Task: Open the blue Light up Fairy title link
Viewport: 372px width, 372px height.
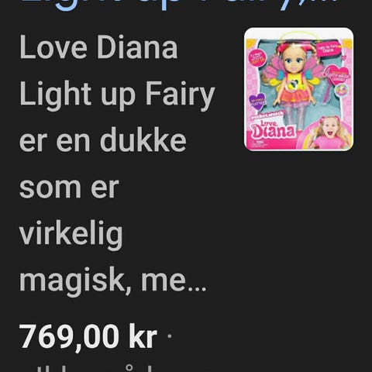Action: [x=180, y=5]
